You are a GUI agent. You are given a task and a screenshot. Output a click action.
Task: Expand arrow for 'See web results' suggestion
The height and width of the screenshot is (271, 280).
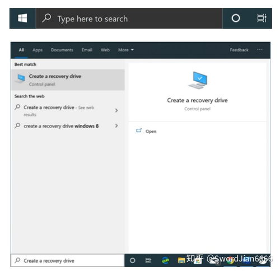coord(116,110)
